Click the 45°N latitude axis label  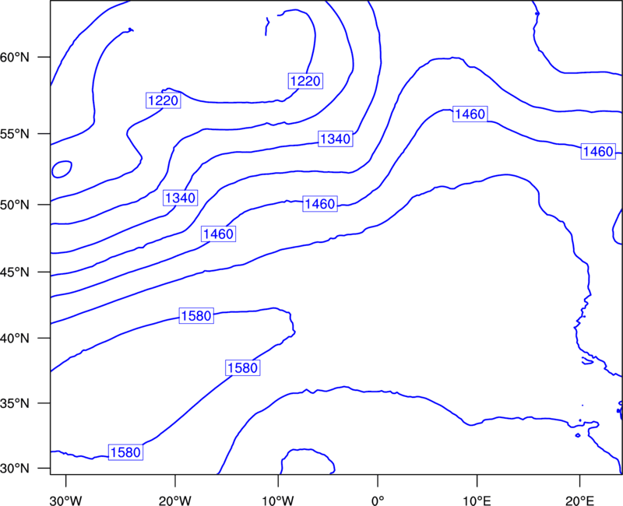point(15,272)
